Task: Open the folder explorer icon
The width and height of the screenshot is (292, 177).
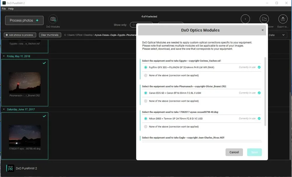Action: pos(264,19)
